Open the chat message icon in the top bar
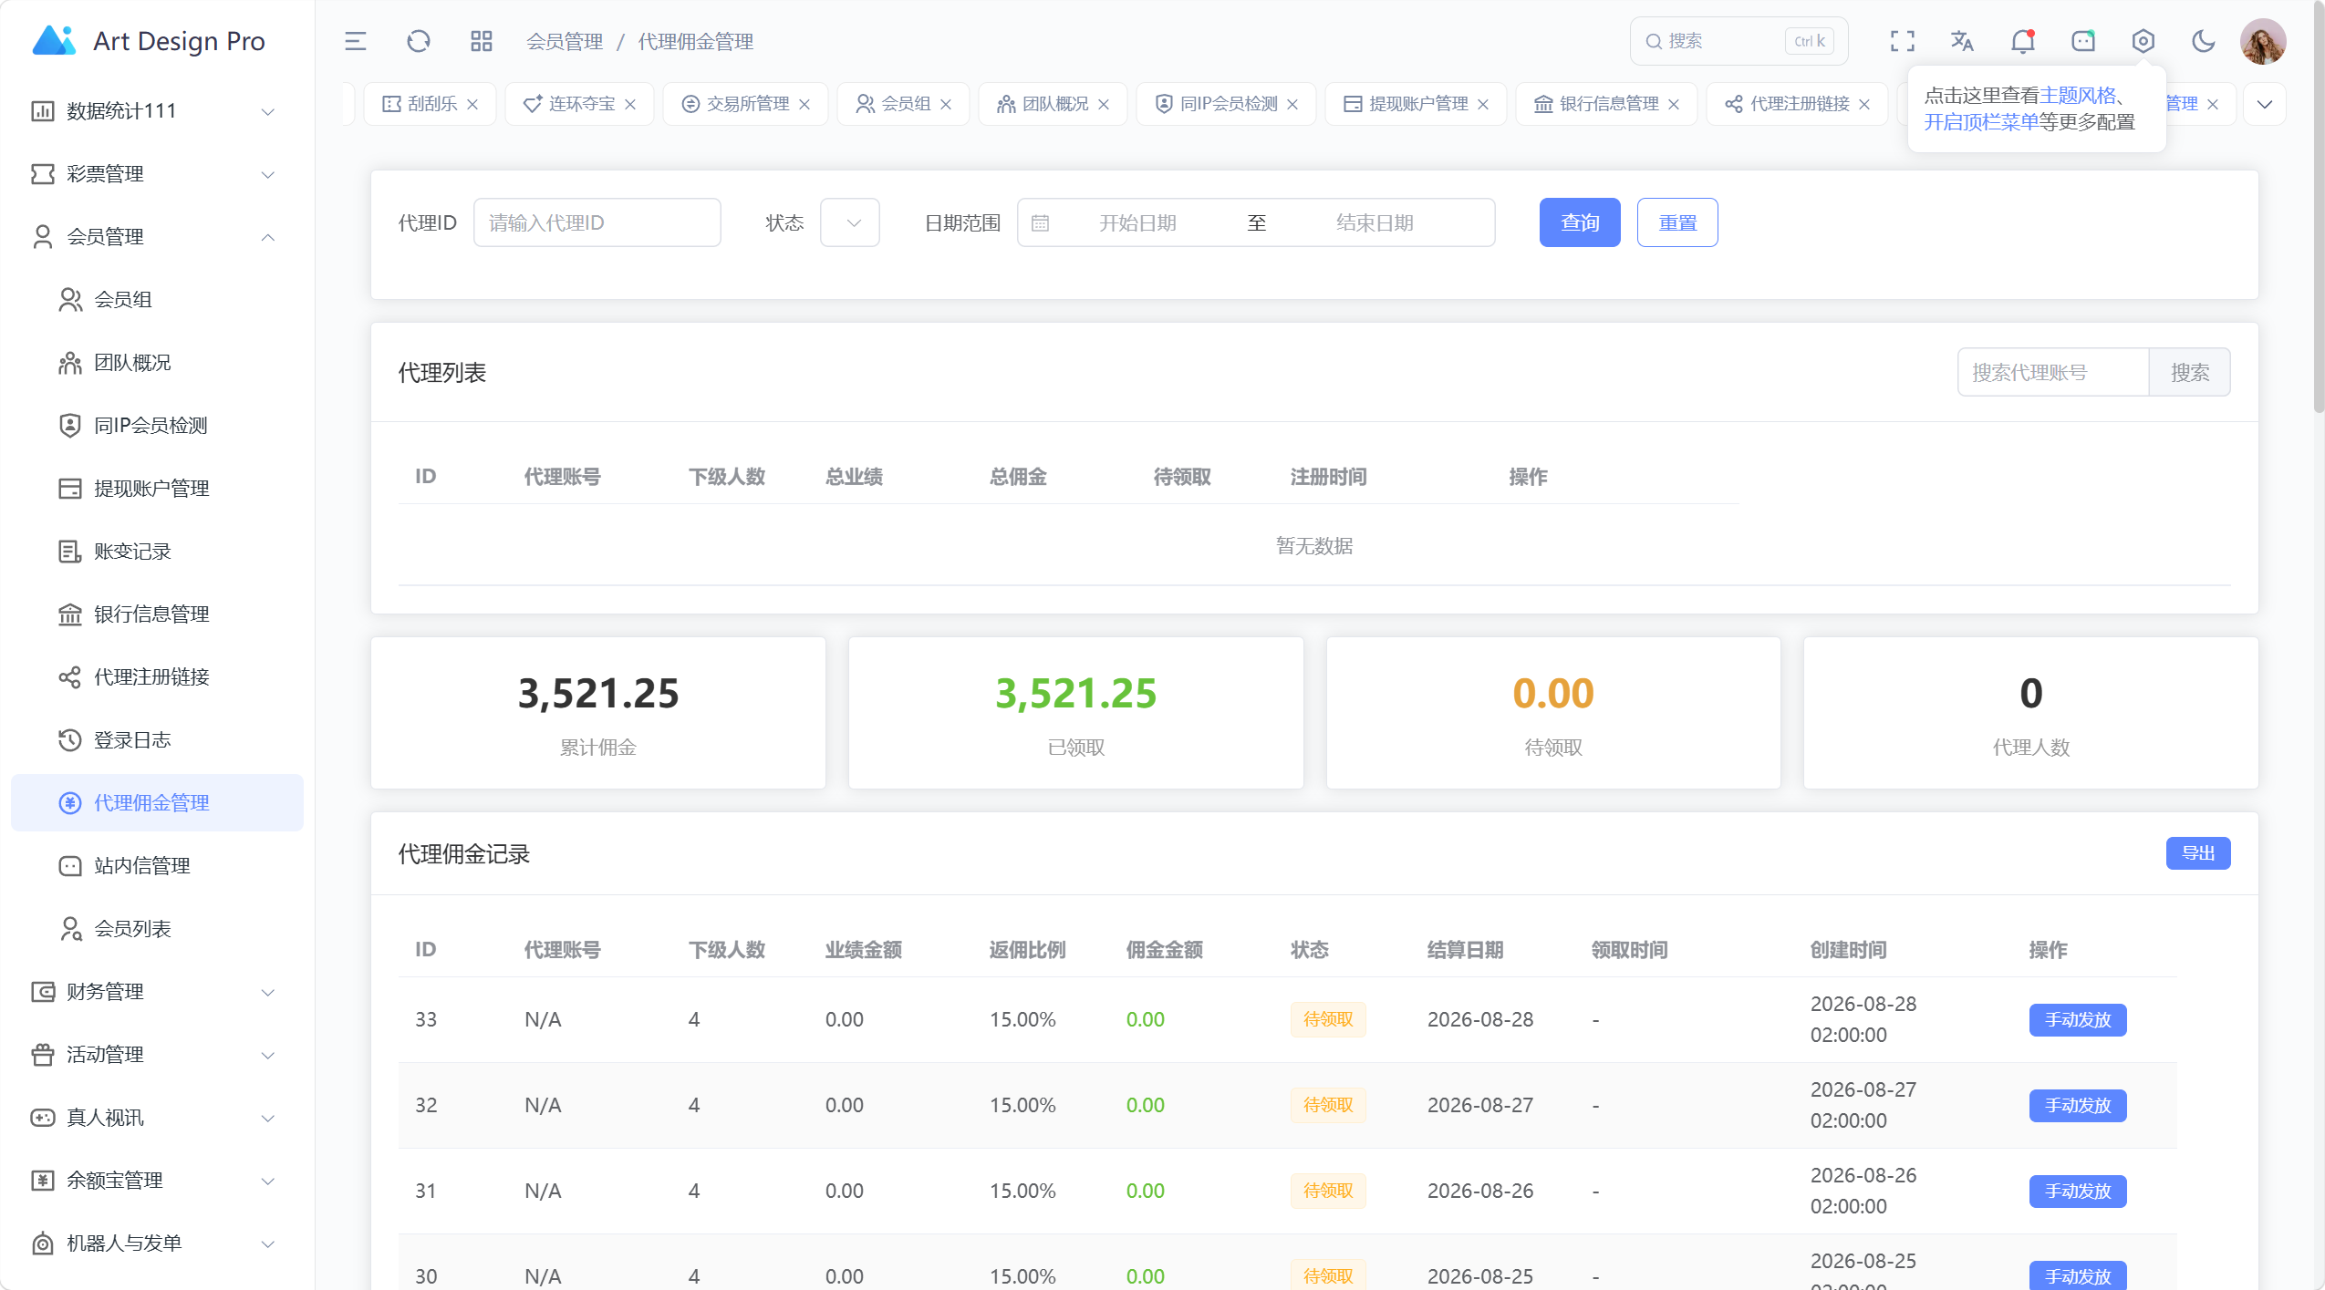 2082,41
